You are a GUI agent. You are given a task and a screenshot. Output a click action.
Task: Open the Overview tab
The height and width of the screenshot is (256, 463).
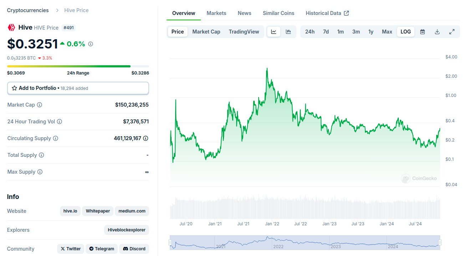point(184,13)
